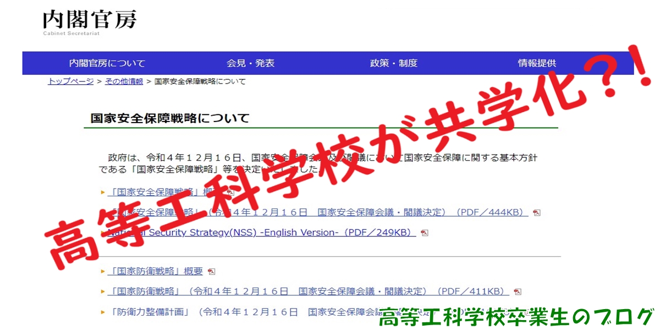Image resolution: width=660 pixels, height=330 pixels.
Task: Go to the 政策・制度 navigation item
Action: (x=394, y=63)
